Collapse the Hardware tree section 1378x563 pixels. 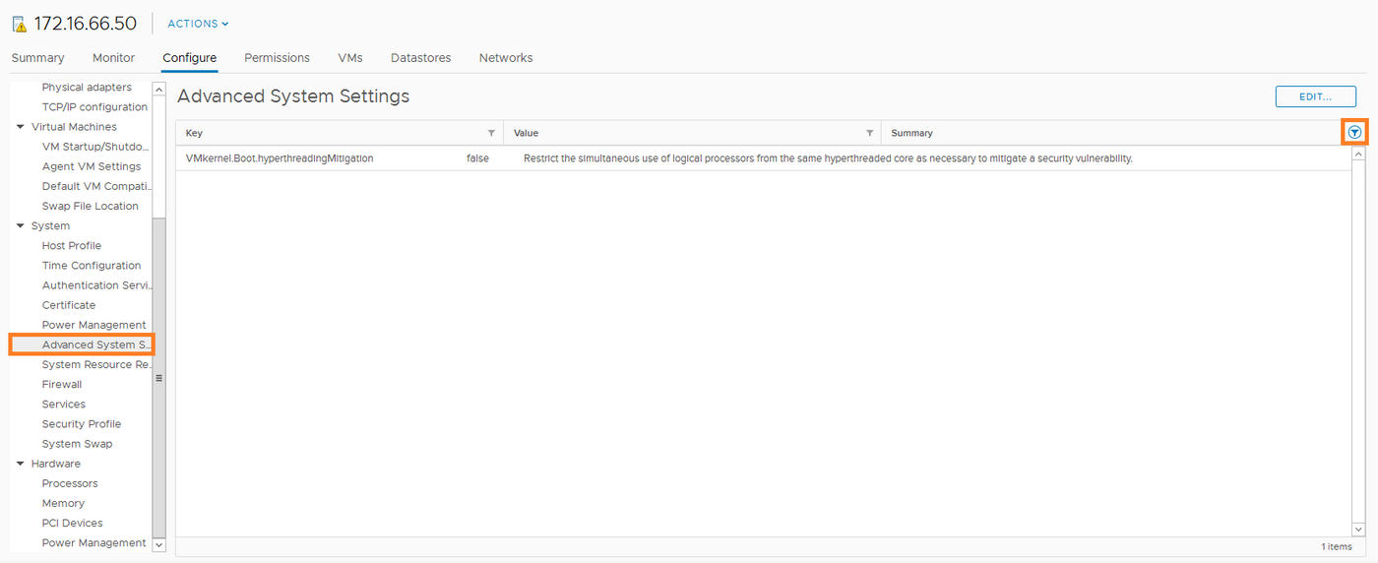(21, 464)
